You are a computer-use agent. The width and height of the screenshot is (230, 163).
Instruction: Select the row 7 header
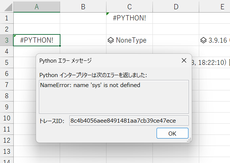[x=7, y=85]
